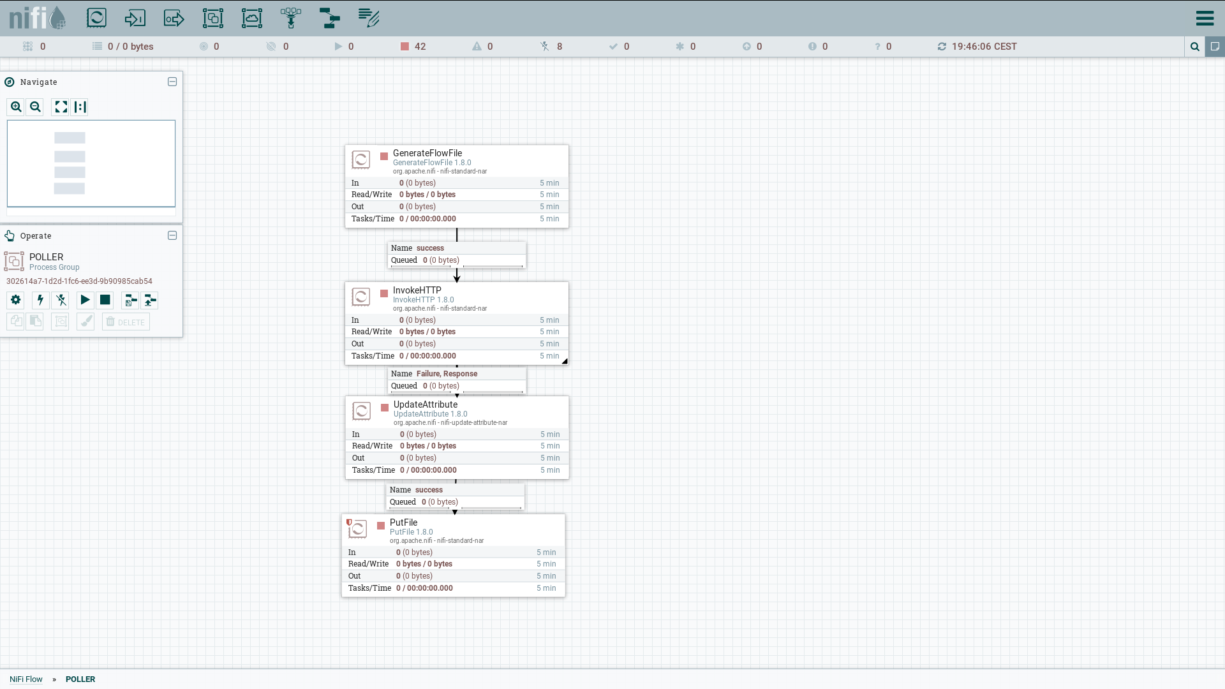This screenshot has width=1225, height=689.
Task: Select the Label component
Action: (x=369, y=18)
